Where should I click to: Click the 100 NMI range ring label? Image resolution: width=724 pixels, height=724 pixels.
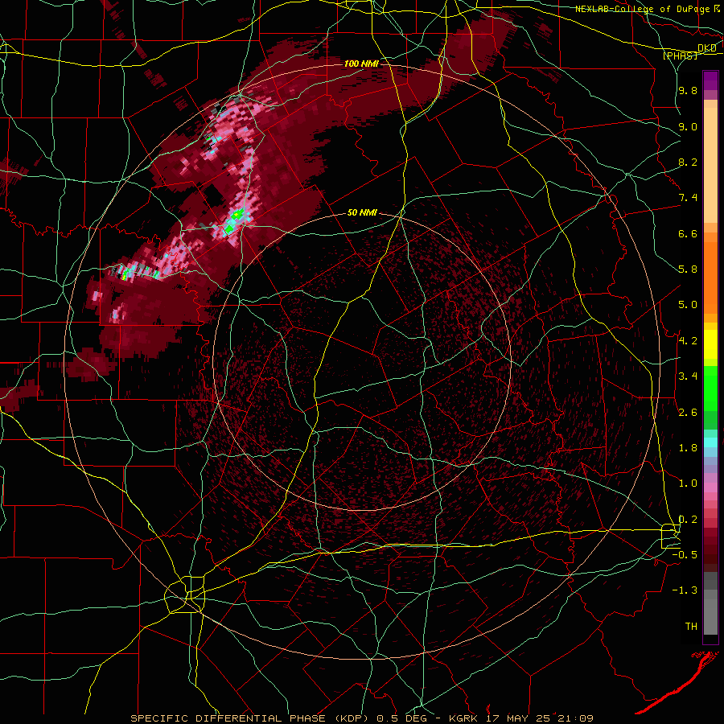[x=361, y=64]
